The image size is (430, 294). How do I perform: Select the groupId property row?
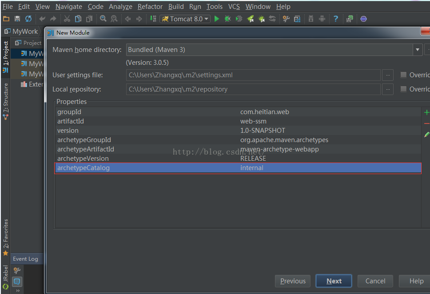[238, 112]
